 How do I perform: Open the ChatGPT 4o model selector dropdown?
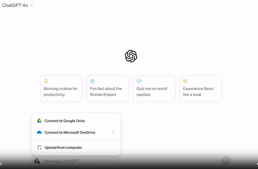17,6
